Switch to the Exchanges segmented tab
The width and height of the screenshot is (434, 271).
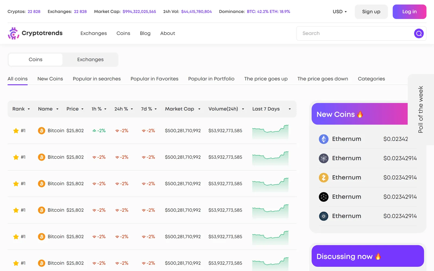(90, 60)
